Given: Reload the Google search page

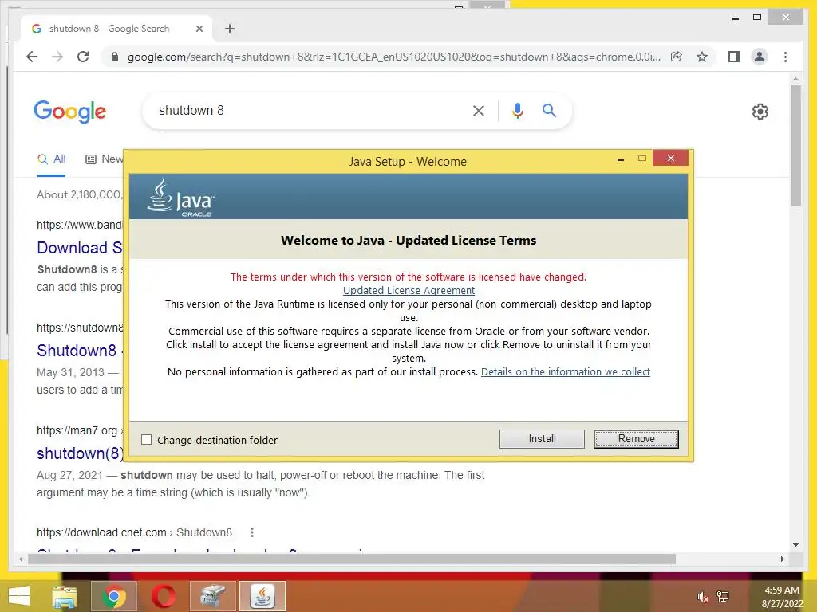Looking at the screenshot, I should pyautogui.click(x=83, y=57).
